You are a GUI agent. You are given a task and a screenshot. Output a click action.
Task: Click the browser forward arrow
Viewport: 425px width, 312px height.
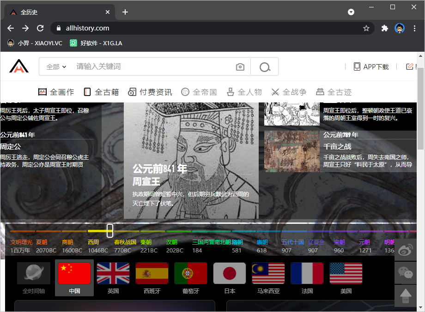click(25, 28)
